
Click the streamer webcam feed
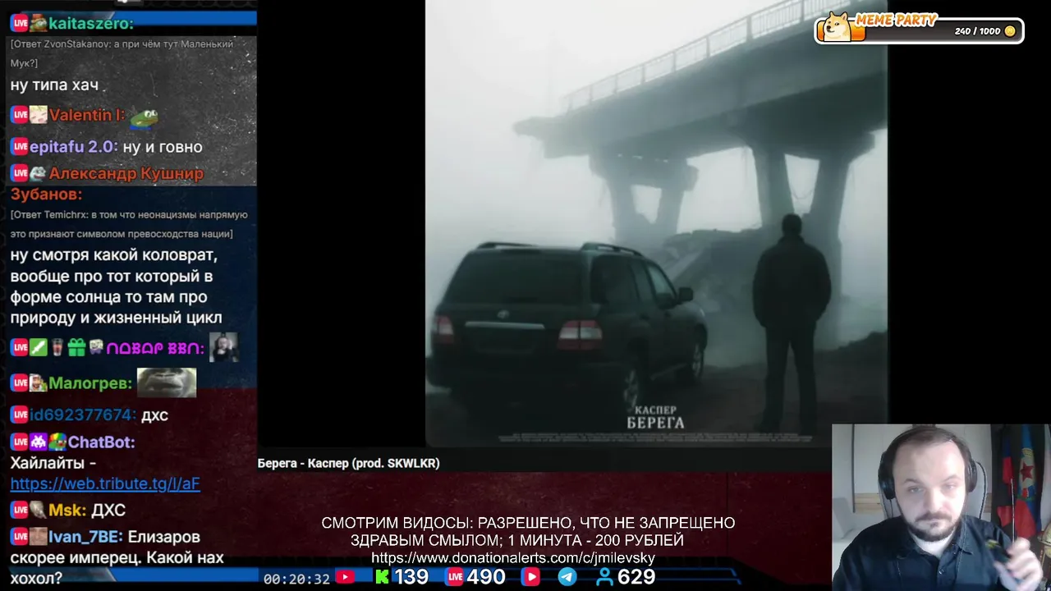[x=941, y=507]
